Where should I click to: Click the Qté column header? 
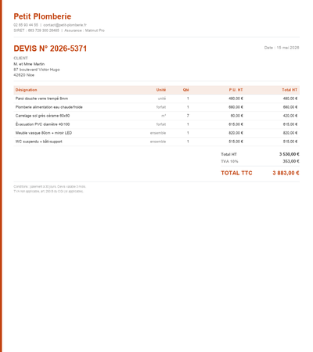coord(186,90)
